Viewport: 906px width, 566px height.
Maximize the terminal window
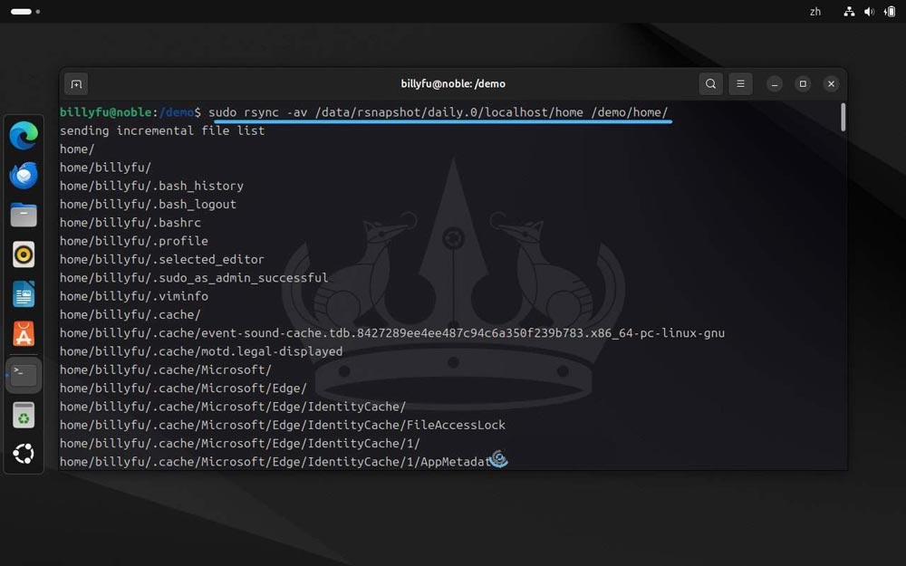pos(803,84)
